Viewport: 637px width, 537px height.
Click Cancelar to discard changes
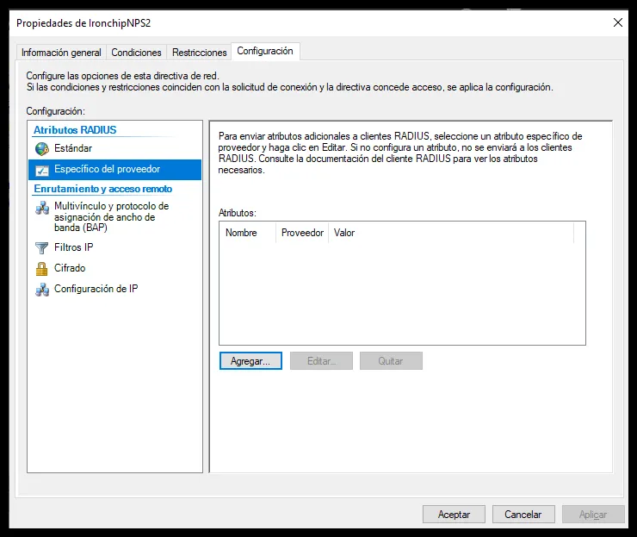pyautogui.click(x=523, y=515)
